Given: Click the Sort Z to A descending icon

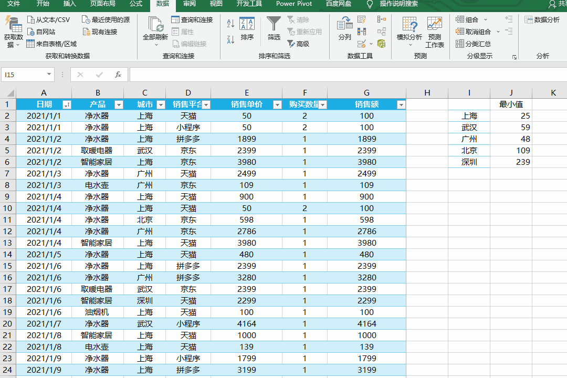Looking at the screenshot, I should pyautogui.click(x=230, y=39).
